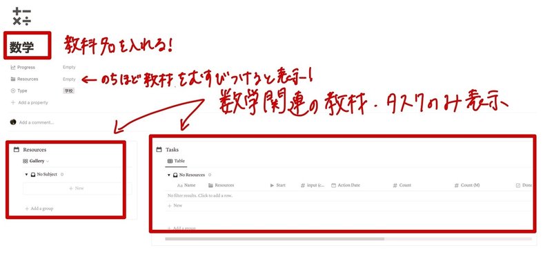Click the Type select icon
Image resolution: width=552 pixels, height=259 pixels.
(13, 90)
